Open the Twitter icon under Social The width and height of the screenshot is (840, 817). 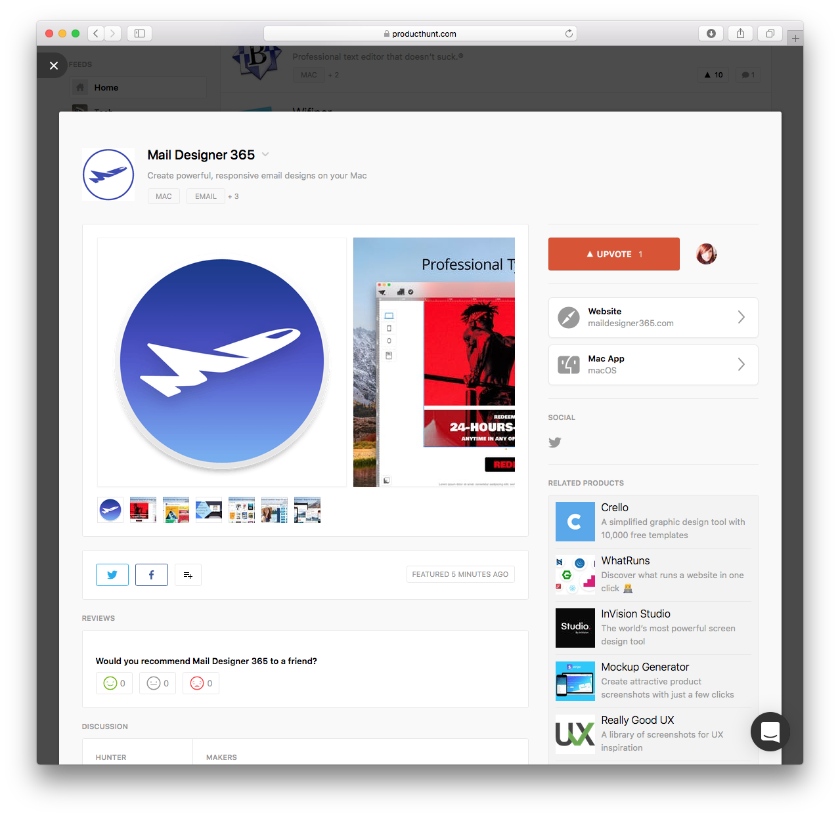(x=555, y=442)
